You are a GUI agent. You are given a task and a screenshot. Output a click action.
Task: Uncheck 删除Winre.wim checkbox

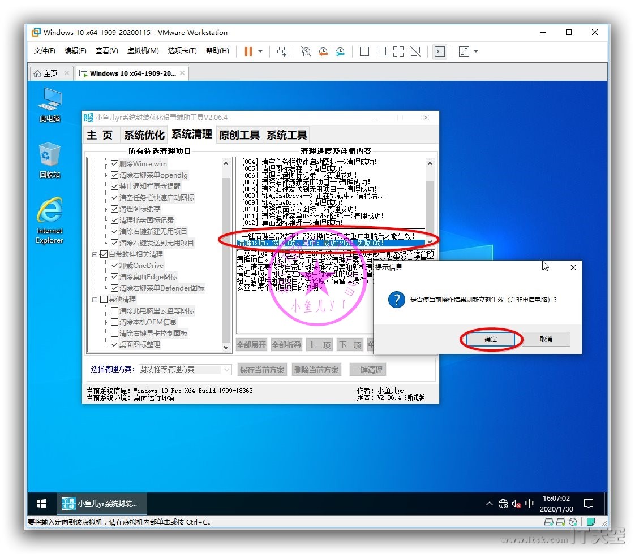[x=115, y=164]
